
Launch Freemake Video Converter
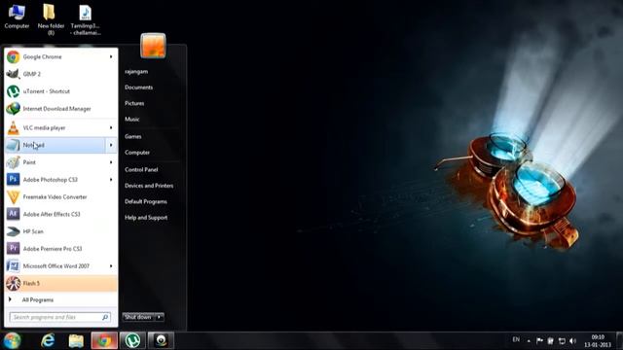tap(60, 196)
